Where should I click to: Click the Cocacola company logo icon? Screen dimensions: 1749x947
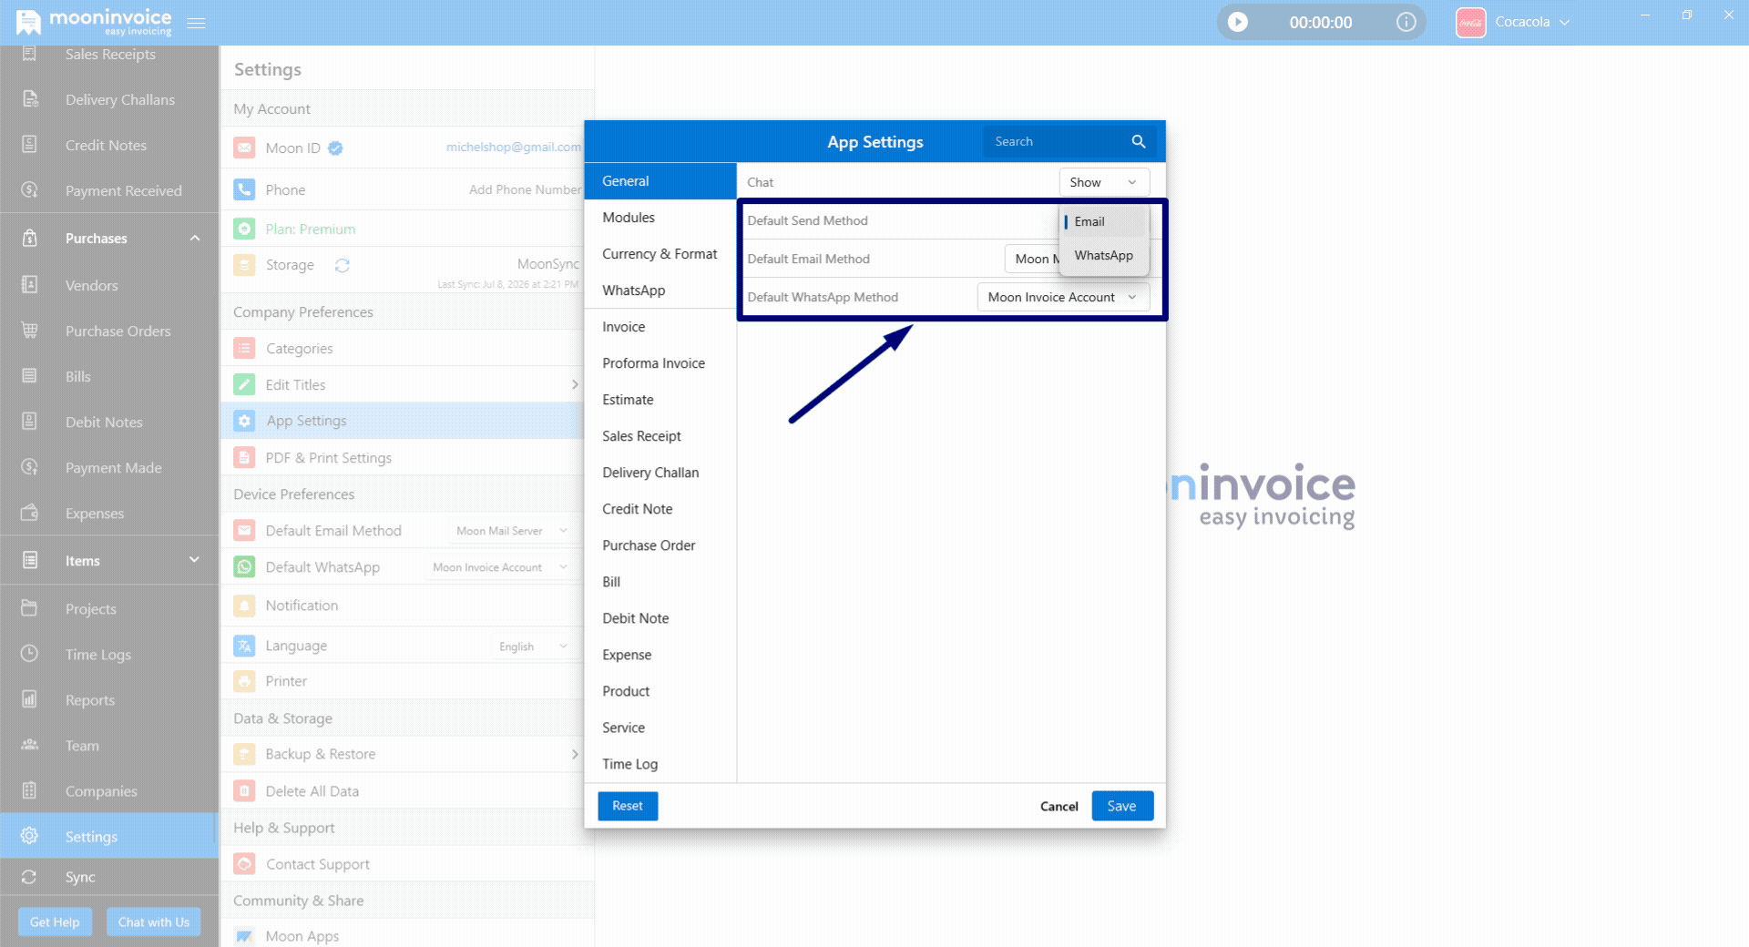point(1470,22)
